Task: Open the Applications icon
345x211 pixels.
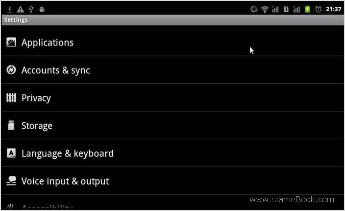Action: (11, 42)
